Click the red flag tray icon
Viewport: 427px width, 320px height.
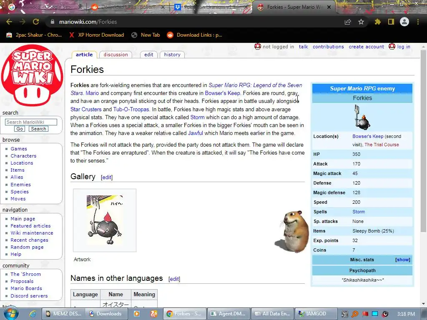click(365, 314)
